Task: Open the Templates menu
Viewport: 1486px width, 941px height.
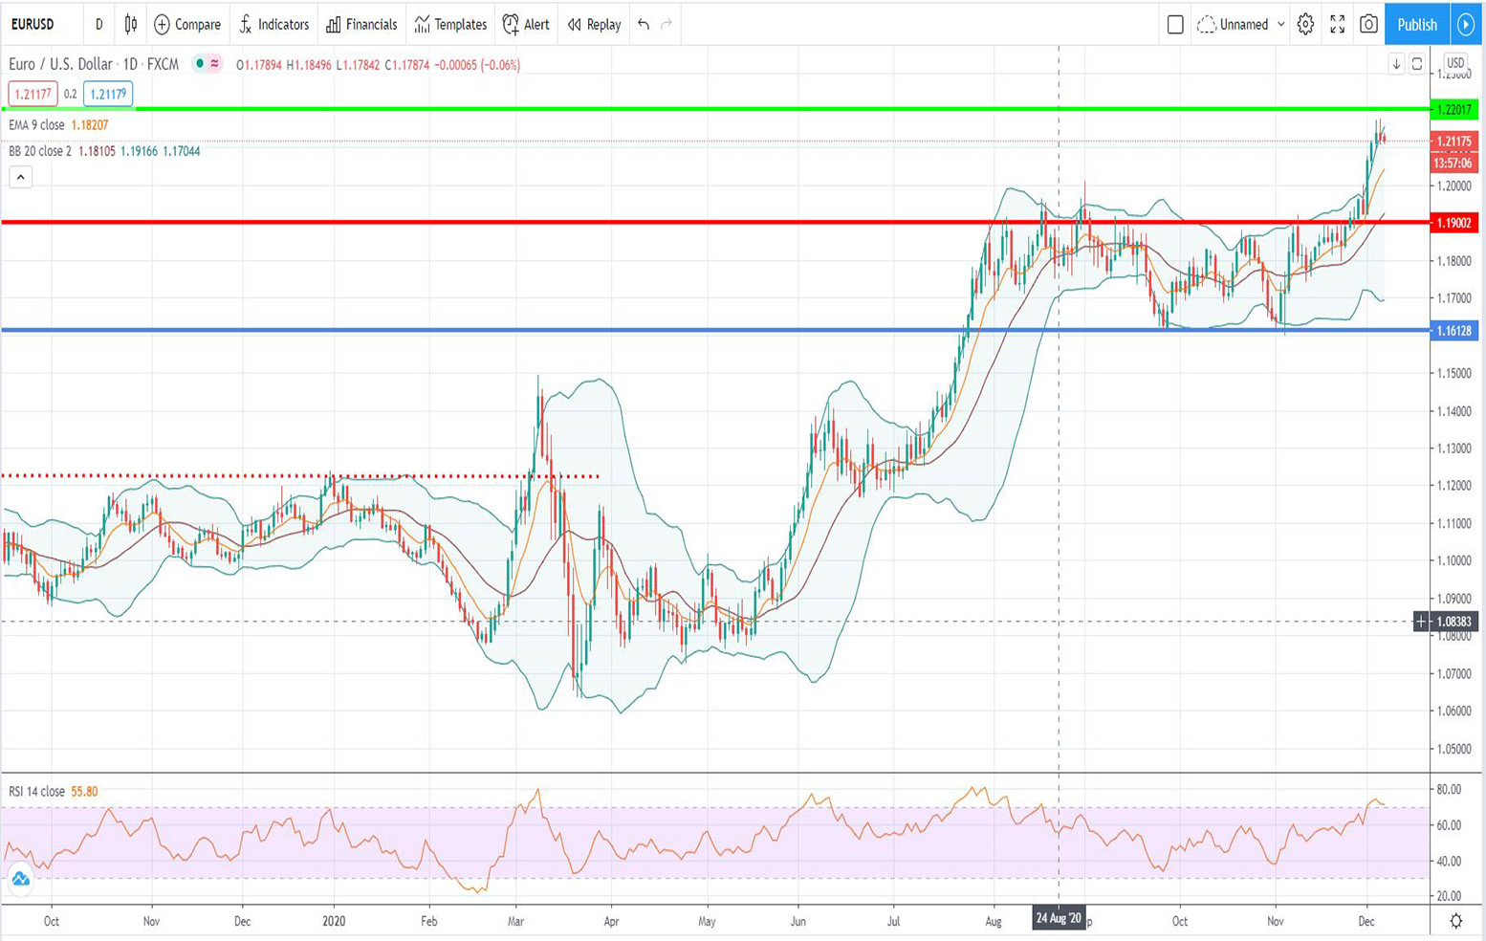Action: tap(450, 25)
